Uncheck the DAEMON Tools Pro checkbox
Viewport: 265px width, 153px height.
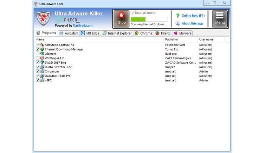(37, 76)
